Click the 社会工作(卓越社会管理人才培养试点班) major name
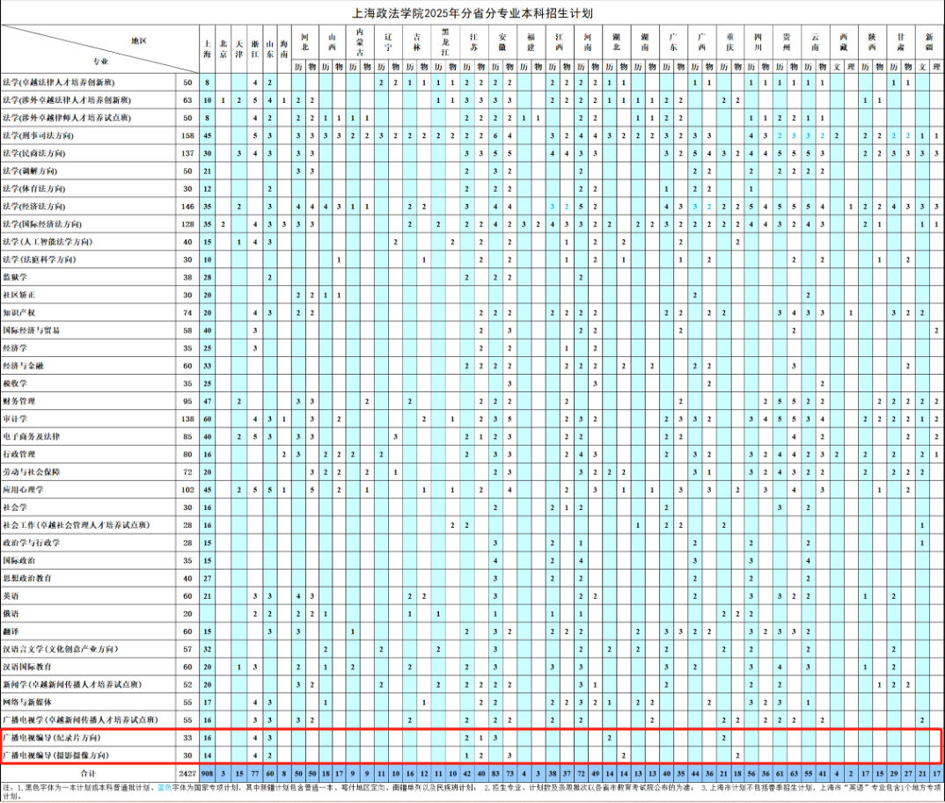The image size is (945, 803). [76, 525]
